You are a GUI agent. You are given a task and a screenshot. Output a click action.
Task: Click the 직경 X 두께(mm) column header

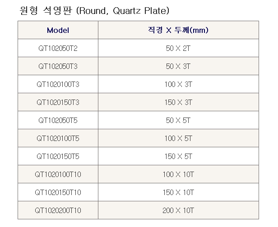(178, 30)
